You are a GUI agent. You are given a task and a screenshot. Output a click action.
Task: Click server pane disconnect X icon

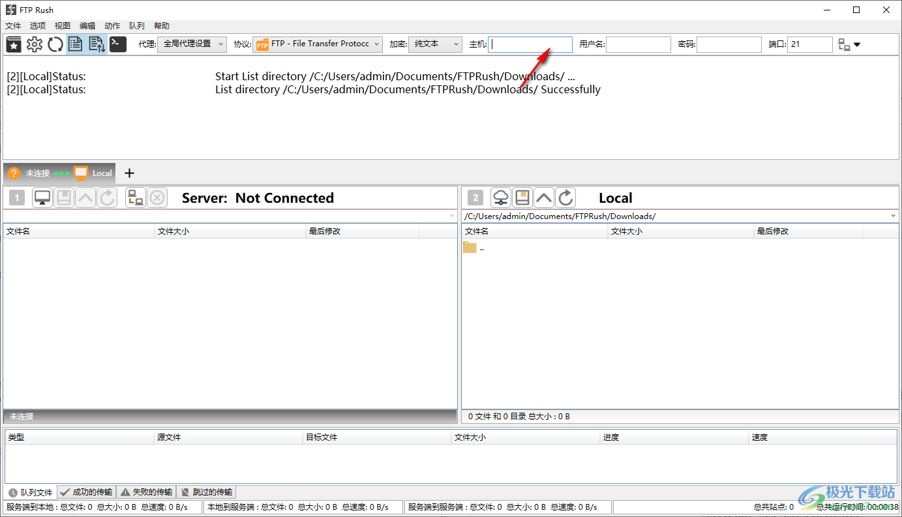157,198
